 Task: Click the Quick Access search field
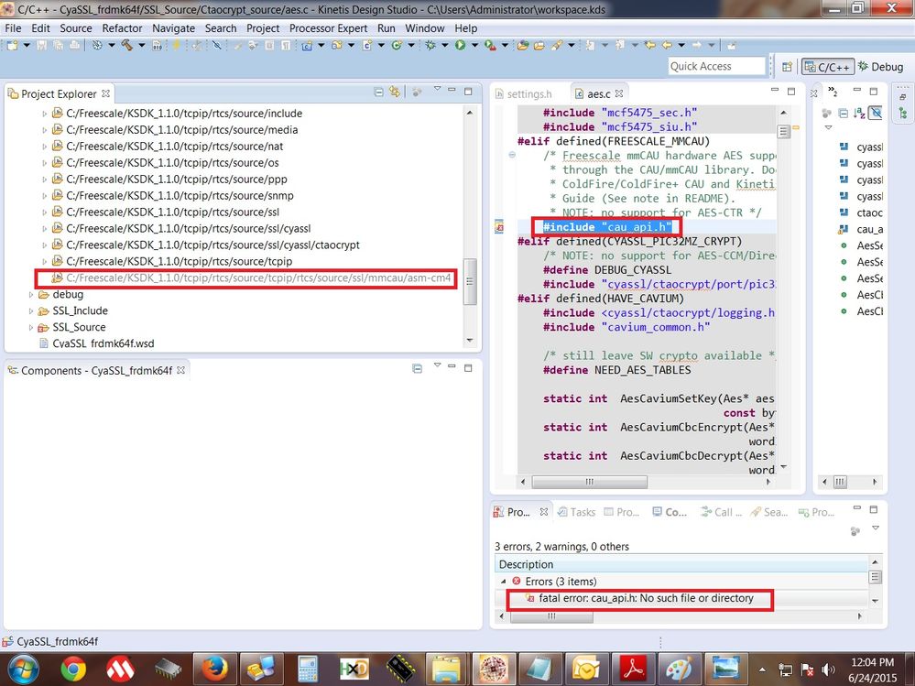[716, 67]
